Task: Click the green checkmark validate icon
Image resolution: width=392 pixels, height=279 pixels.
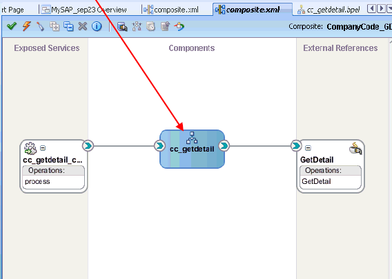Action: coord(12,26)
